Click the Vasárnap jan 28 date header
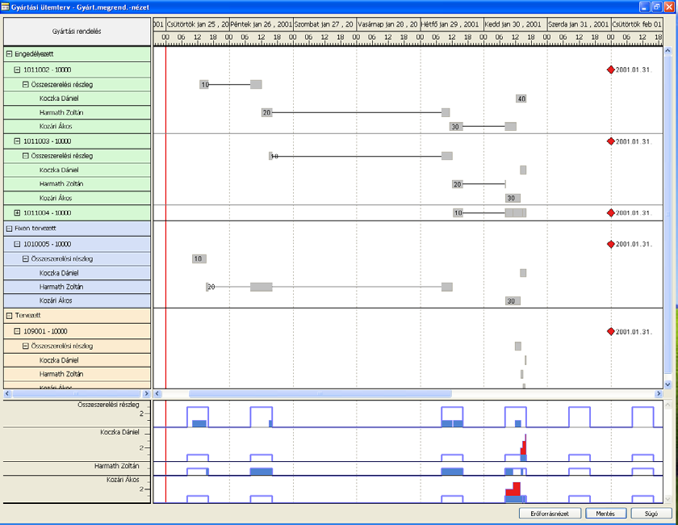 pyautogui.click(x=388, y=24)
